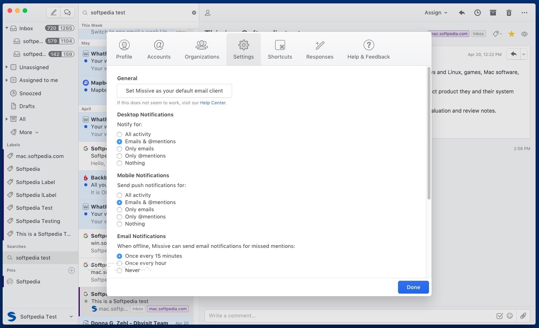Open the emoji picker
539x328 pixels.
[510, 316]
